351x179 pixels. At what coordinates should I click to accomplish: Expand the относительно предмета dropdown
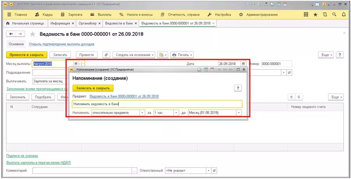click(x=142, y=113)
